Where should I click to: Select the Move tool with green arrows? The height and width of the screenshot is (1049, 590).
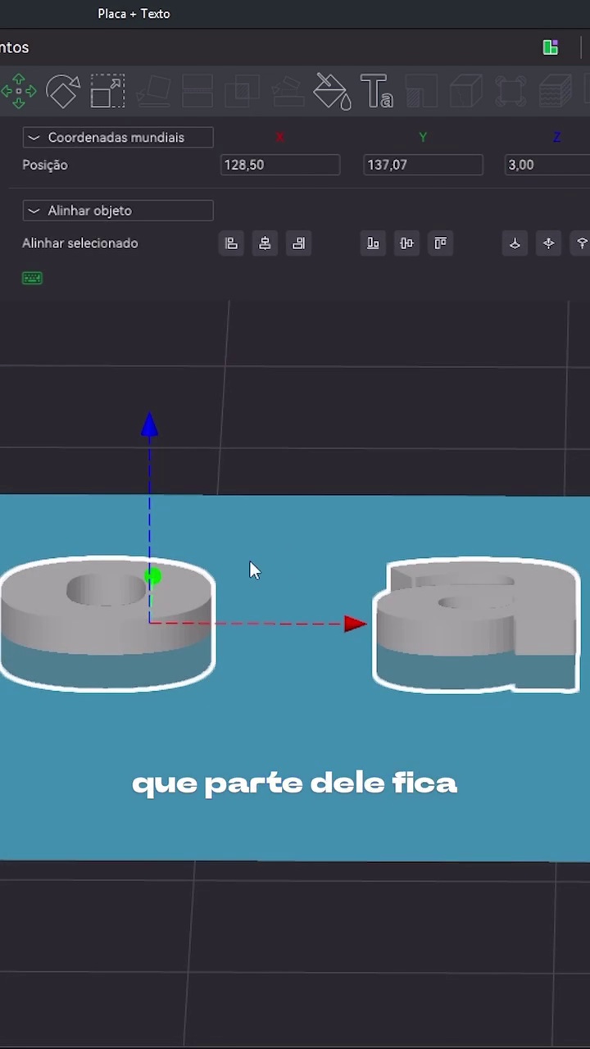[18, 91]
